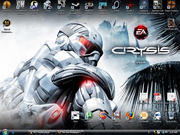This screenshot has height=135, width=180.
Task: Click the quick launch icon beside Start
Action: coord(13,132)
